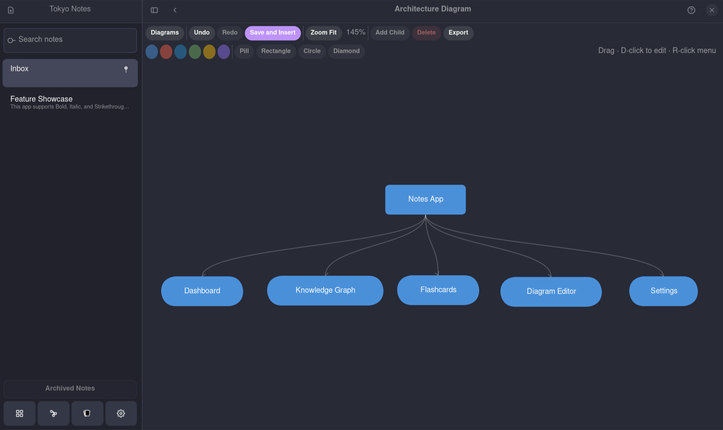Go back with the chevron arrow
The height and width of the screenshot is (430, 723).
coord(175,10)
